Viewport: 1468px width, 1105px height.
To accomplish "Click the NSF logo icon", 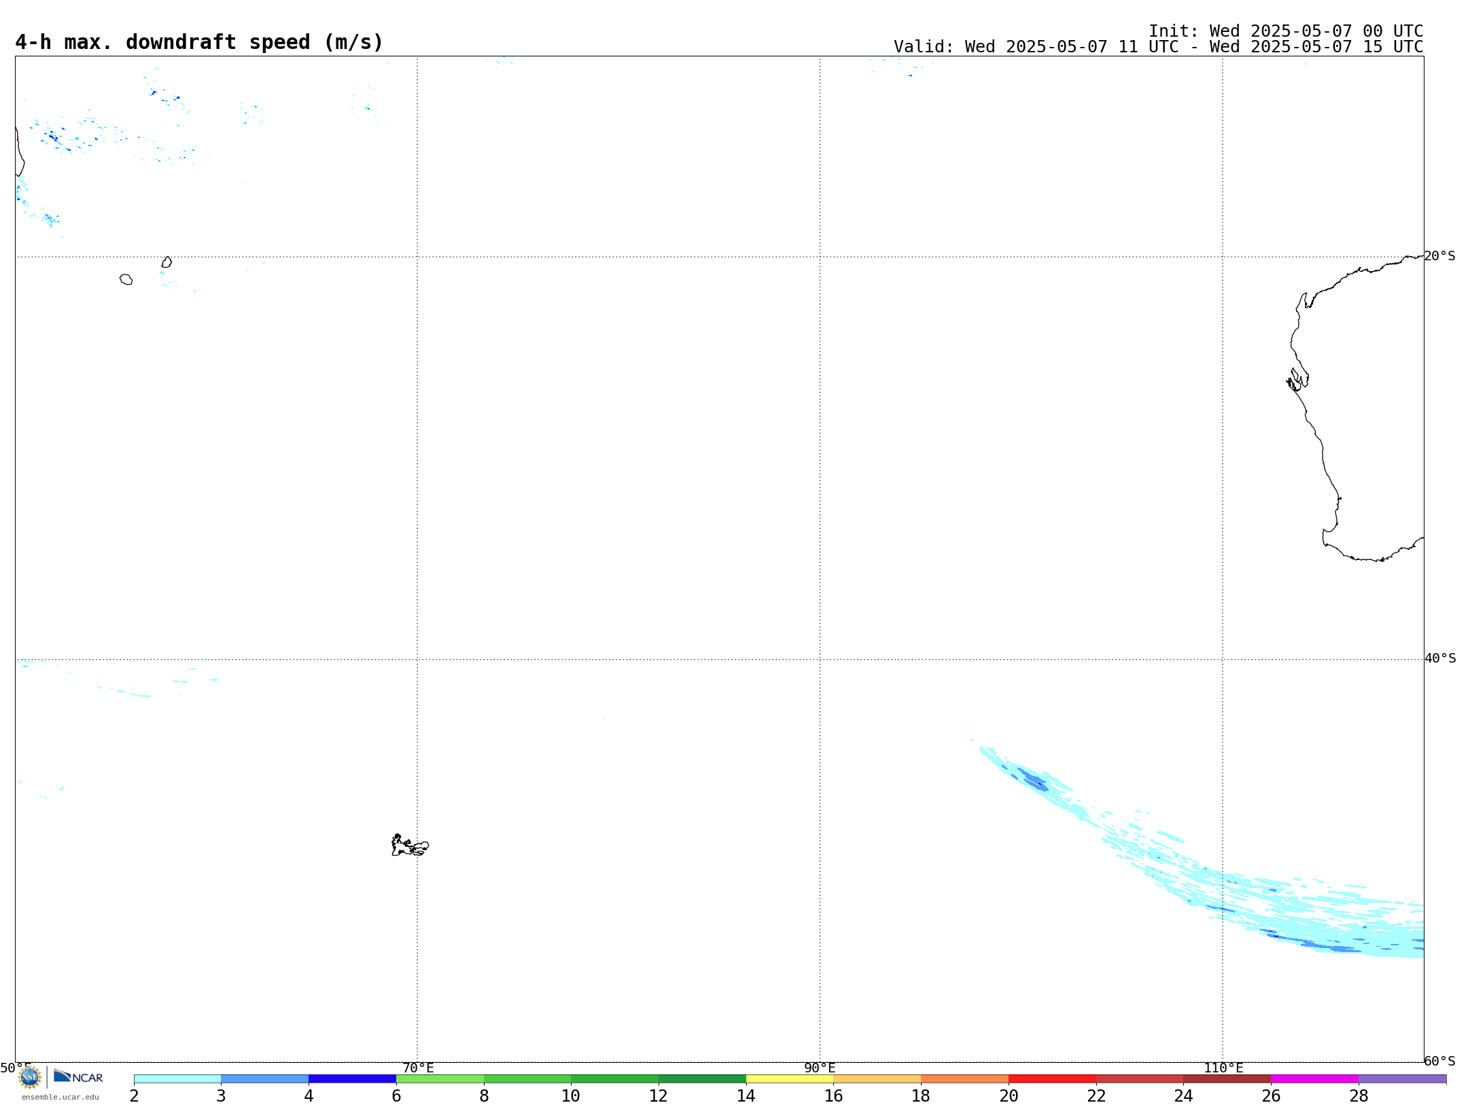I will tap(30, 1077).
